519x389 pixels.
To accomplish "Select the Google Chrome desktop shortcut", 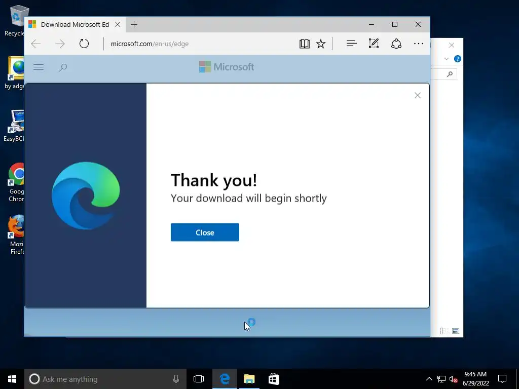I will (15, 182).
